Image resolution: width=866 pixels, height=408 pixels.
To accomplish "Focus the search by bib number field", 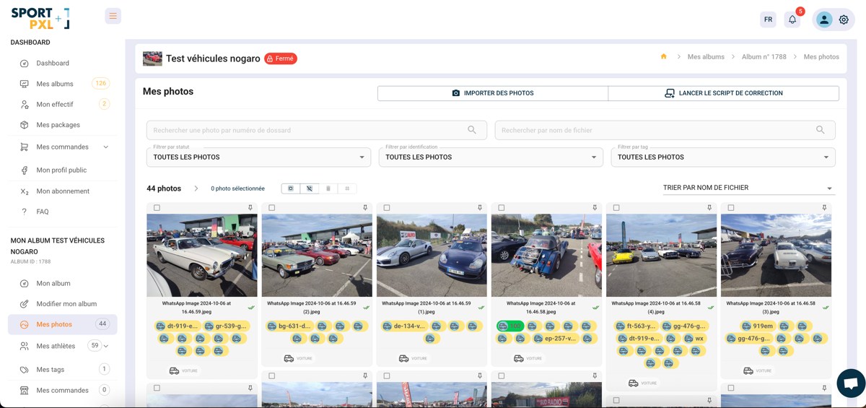I will [x=316, y=130].
